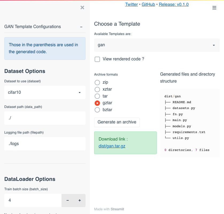Decrease train batch size with minus button
The height and width of the screenshot is (214, 224).
coord(68,200)
